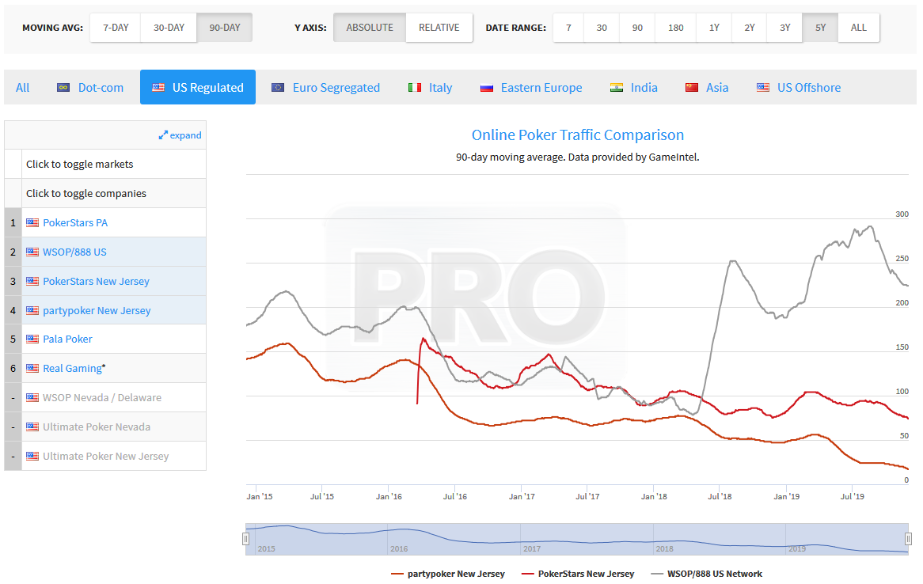Hide partypoker New Jersey via chart legend
This screenshot has width=923, height=584.
point(448,574)
